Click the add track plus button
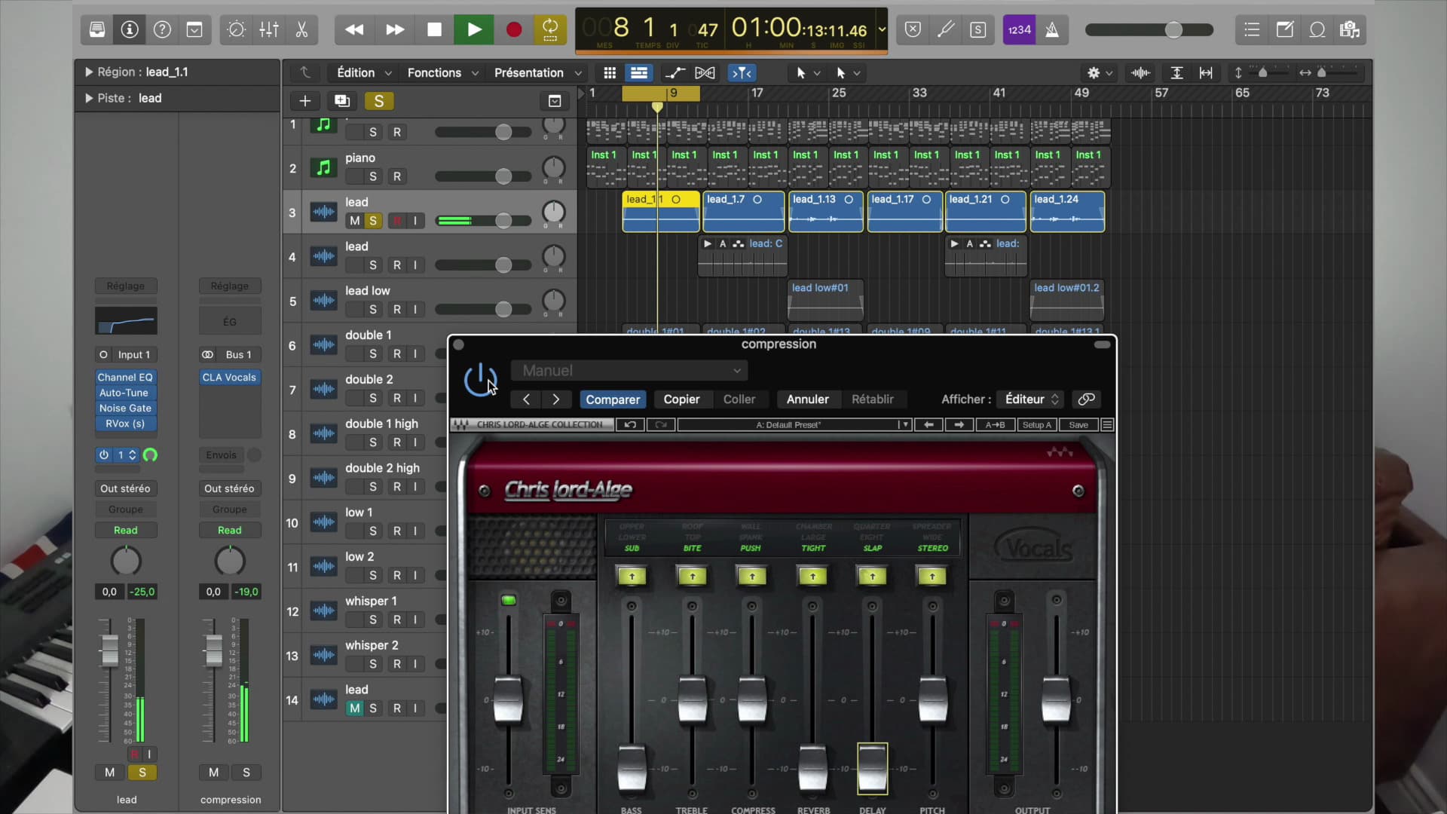Screen dimensions: 1447x814 coord(304,101)
